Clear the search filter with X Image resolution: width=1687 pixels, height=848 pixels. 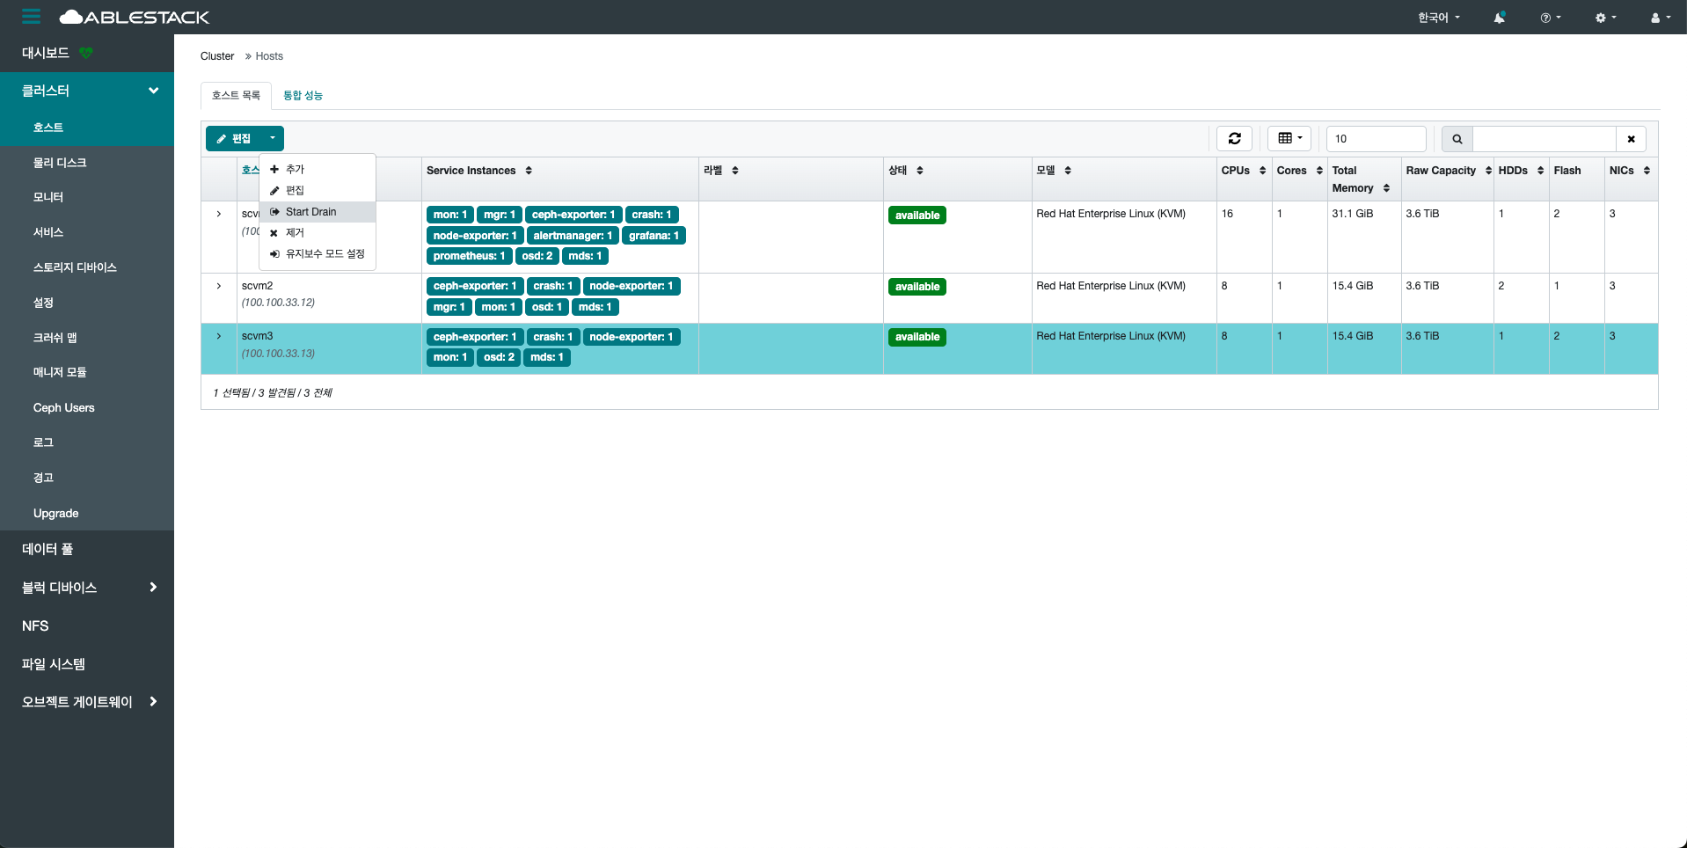point(1631,139)
